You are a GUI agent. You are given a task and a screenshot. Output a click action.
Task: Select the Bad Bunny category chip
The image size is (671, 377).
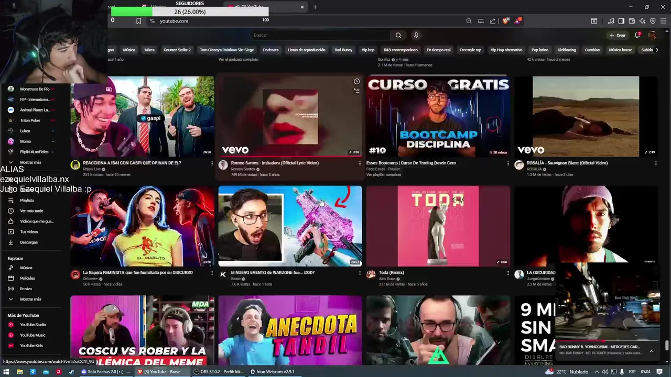point(343,50)
